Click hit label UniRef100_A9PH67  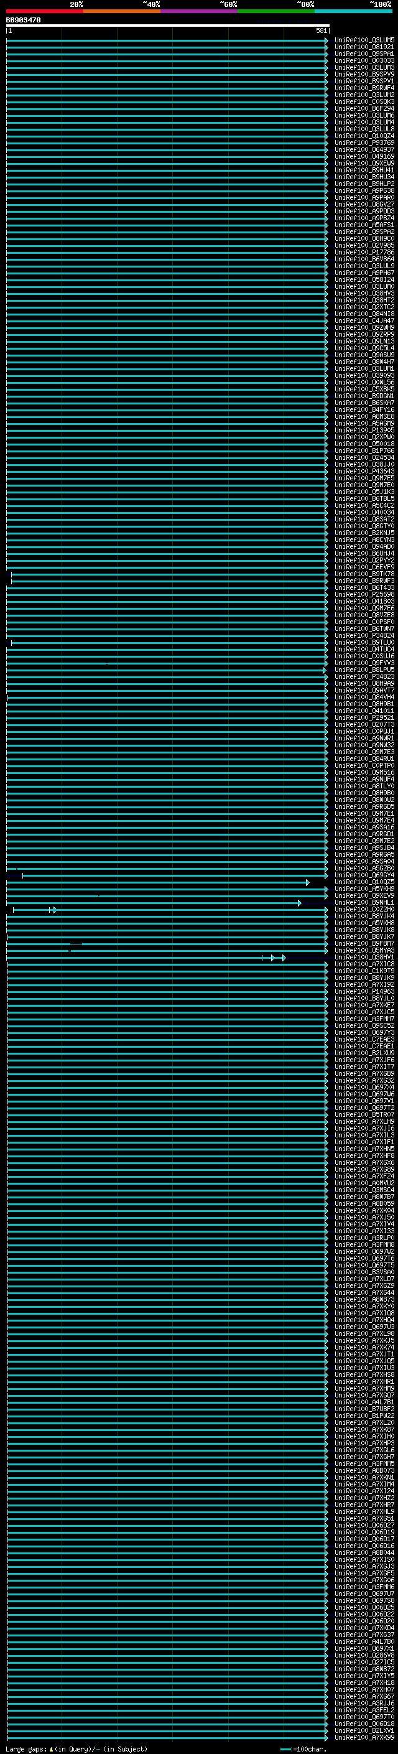click(364, 273)
